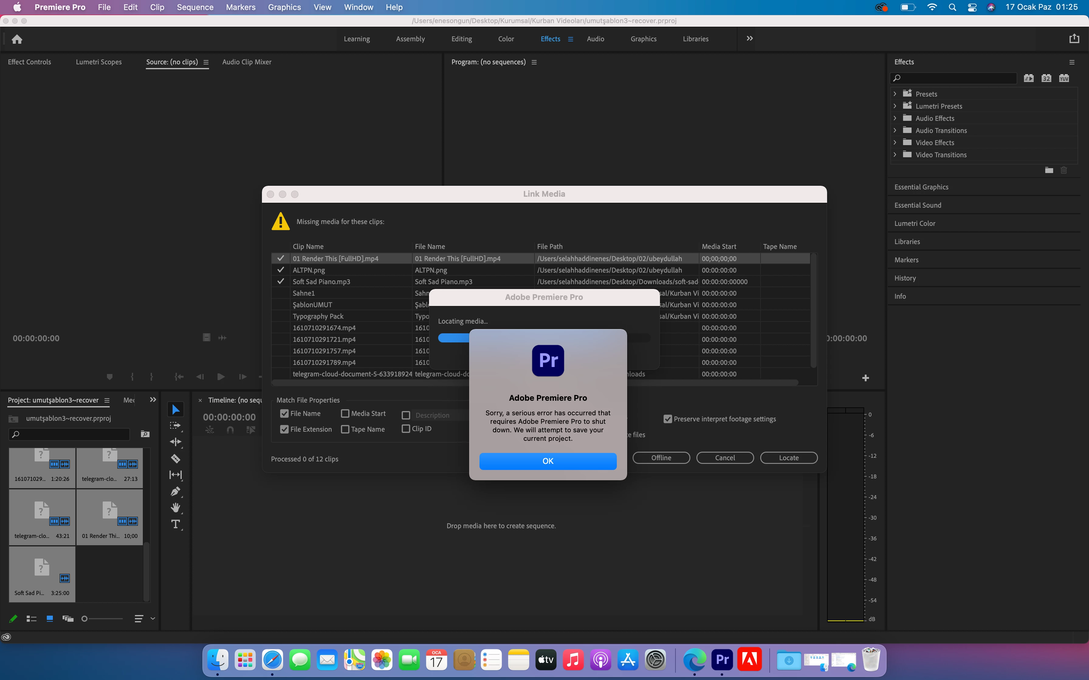Screen dimensions: 1089x680
Task: Enable the Media Start checkbox
Action: [345, 413]
